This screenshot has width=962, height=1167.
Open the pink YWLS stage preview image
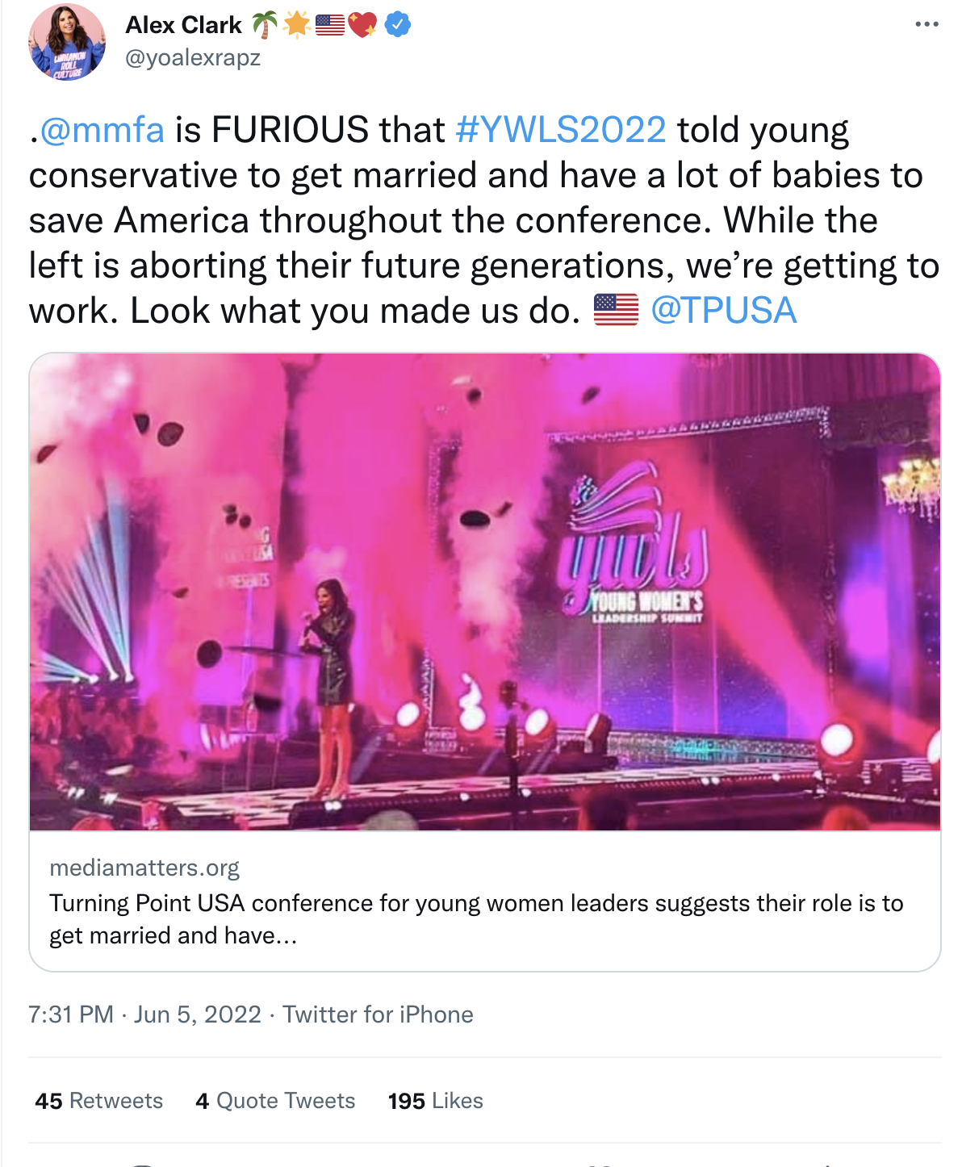tap(485, 592)
